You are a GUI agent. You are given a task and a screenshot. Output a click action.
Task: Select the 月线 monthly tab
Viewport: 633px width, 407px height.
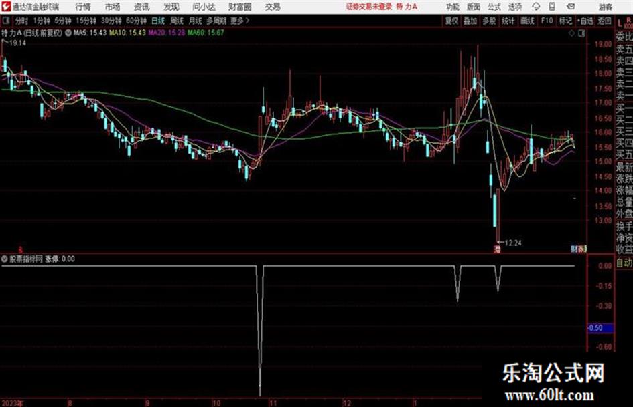pyautogui.click(x=196, y=21)
